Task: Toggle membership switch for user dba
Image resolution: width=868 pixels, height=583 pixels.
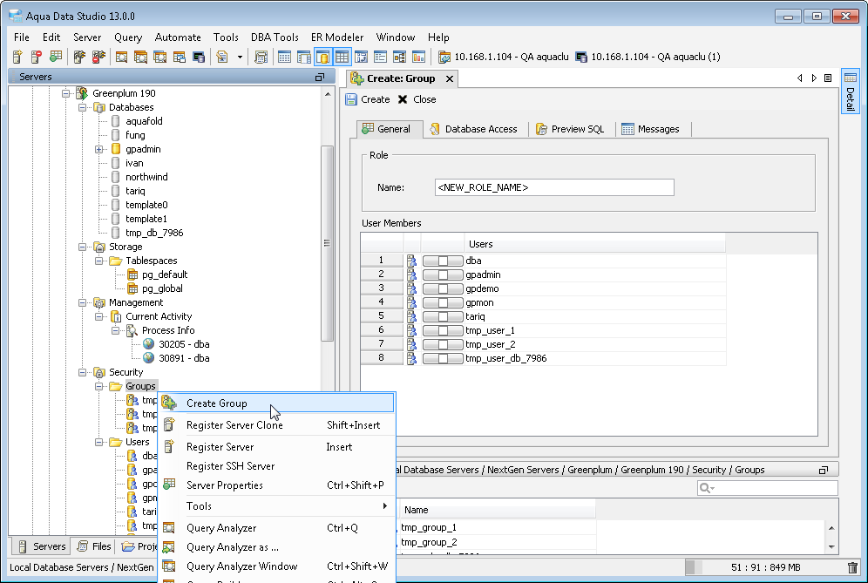Action: 443,261
